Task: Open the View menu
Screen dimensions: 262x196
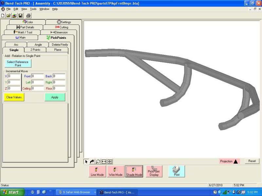Action: pos(24,9)
